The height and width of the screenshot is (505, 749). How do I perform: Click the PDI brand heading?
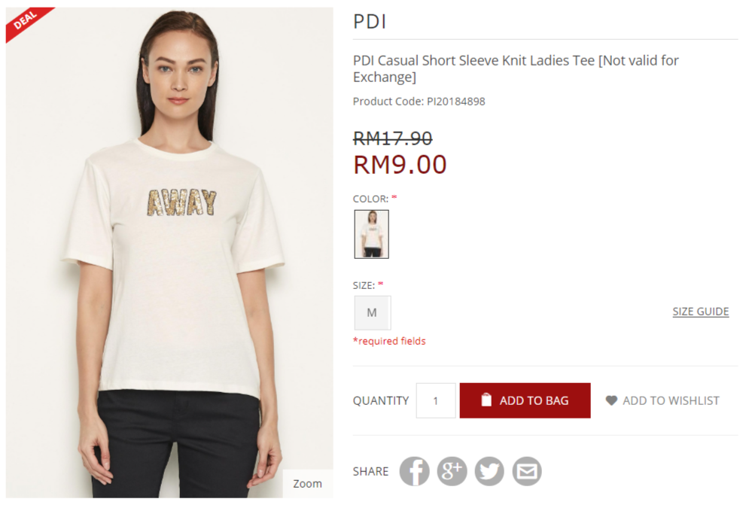(370, 22)
